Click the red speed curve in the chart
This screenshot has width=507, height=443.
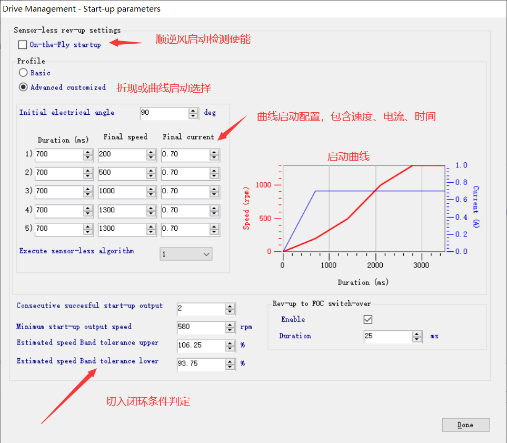(347, 219)
